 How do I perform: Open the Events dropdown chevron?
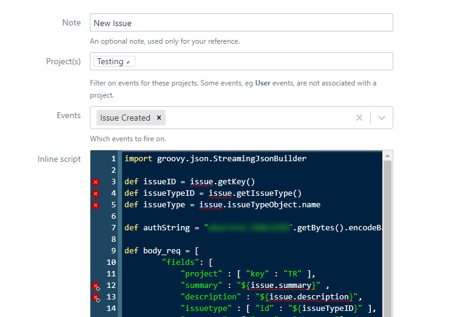tap(382, 118)
